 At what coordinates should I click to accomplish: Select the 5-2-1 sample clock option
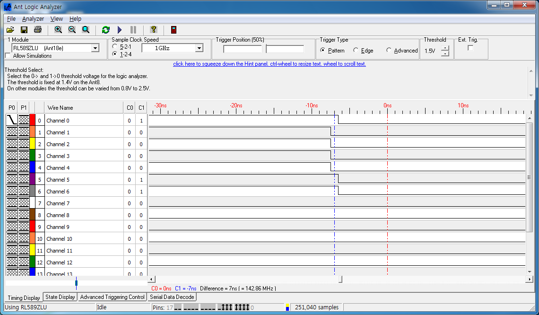(115, 47)
